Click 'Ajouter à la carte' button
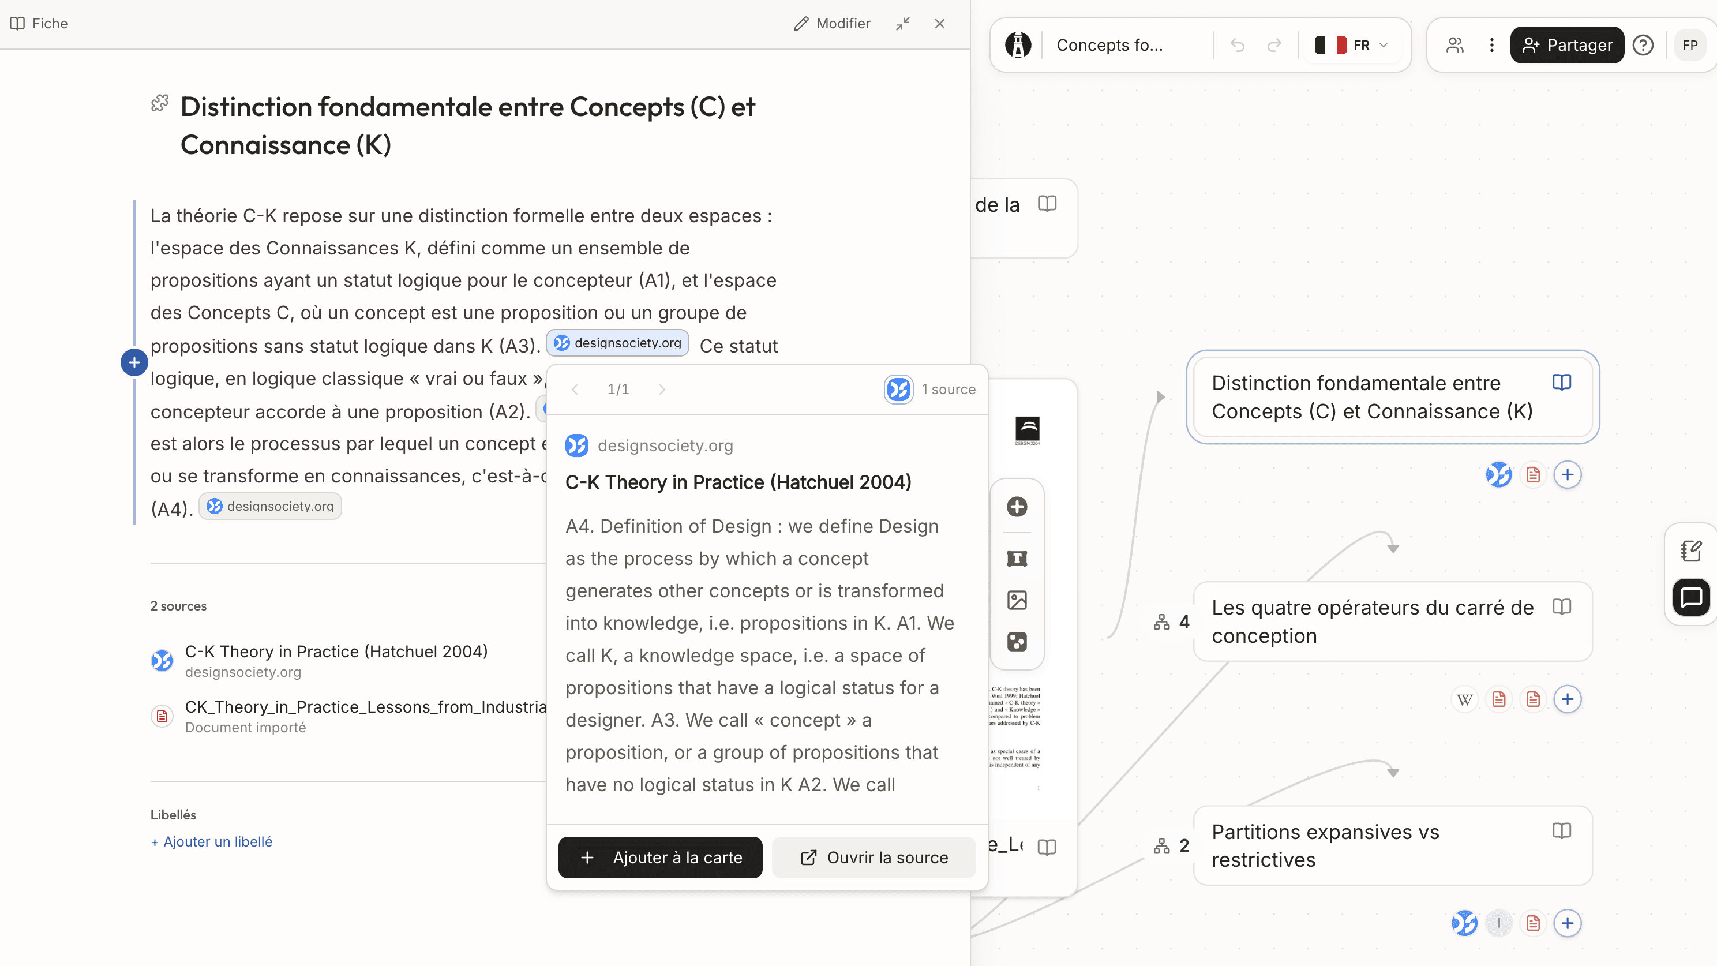This screenshot has height=966, width=1717. click(660, 858)
